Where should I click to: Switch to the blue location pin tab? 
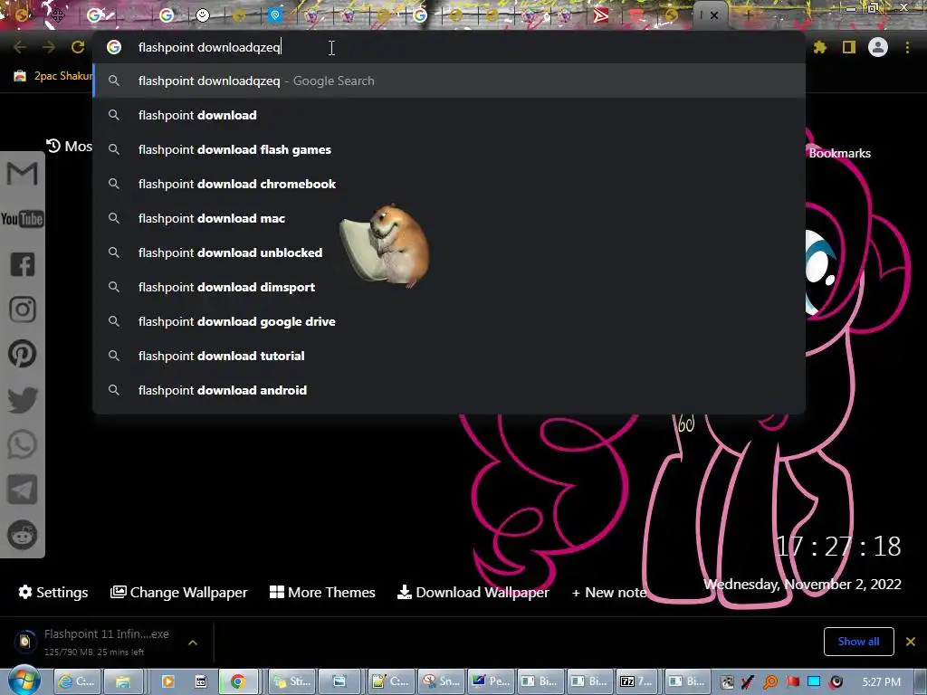275,15
